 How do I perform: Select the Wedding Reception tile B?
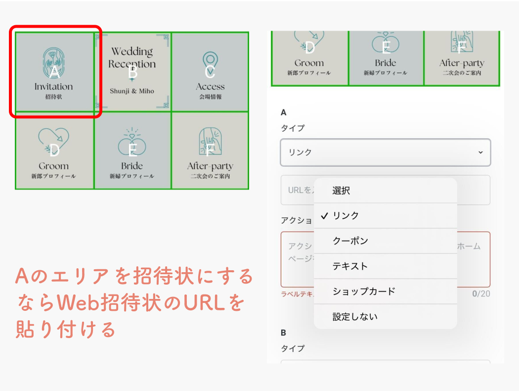(132, 72)
